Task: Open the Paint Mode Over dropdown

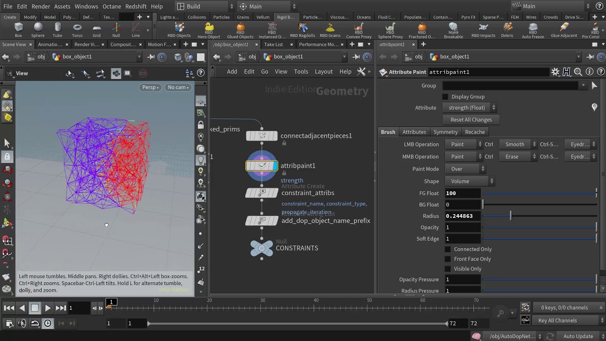Action: [465, 169]
